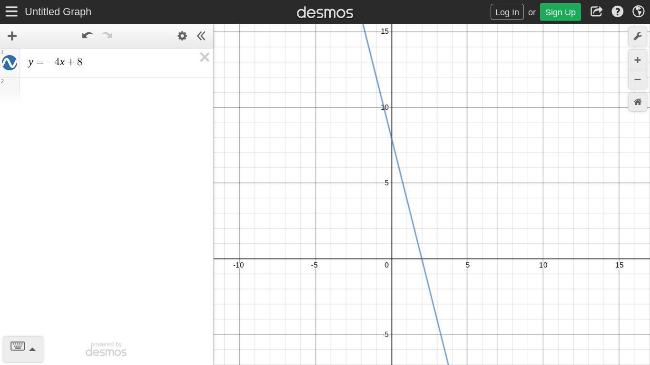The height and width of the screenshot is (365, 650).
Task: Click the green Sign Up button
Action: 560,12
